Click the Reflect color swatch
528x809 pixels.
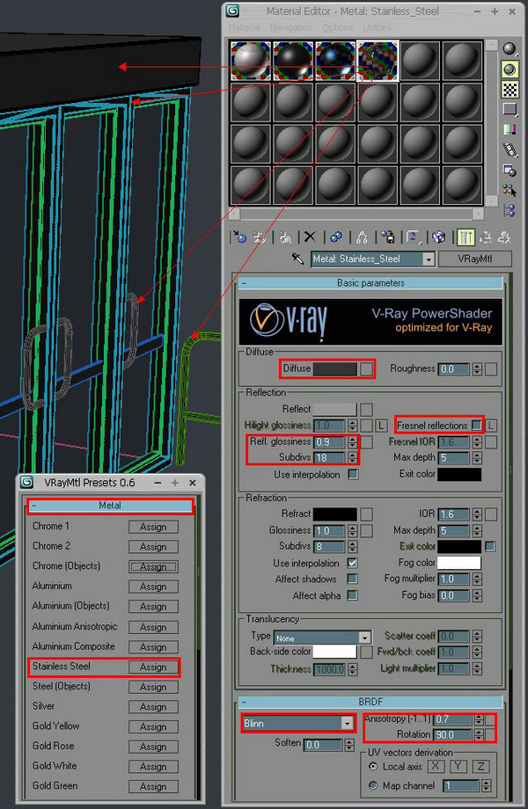pos(334,409)
